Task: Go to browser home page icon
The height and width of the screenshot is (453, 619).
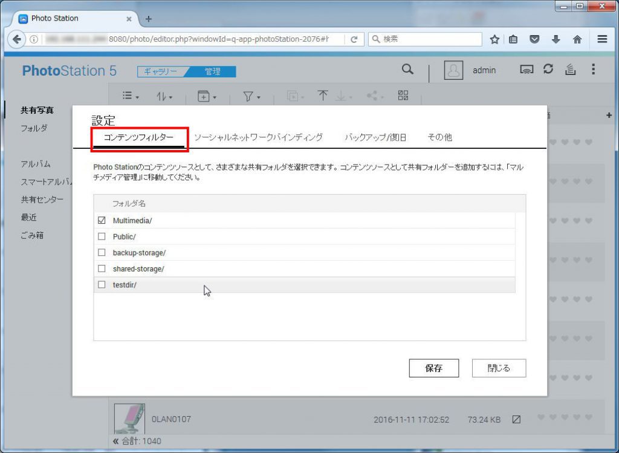Action: (x=577, y=39)
